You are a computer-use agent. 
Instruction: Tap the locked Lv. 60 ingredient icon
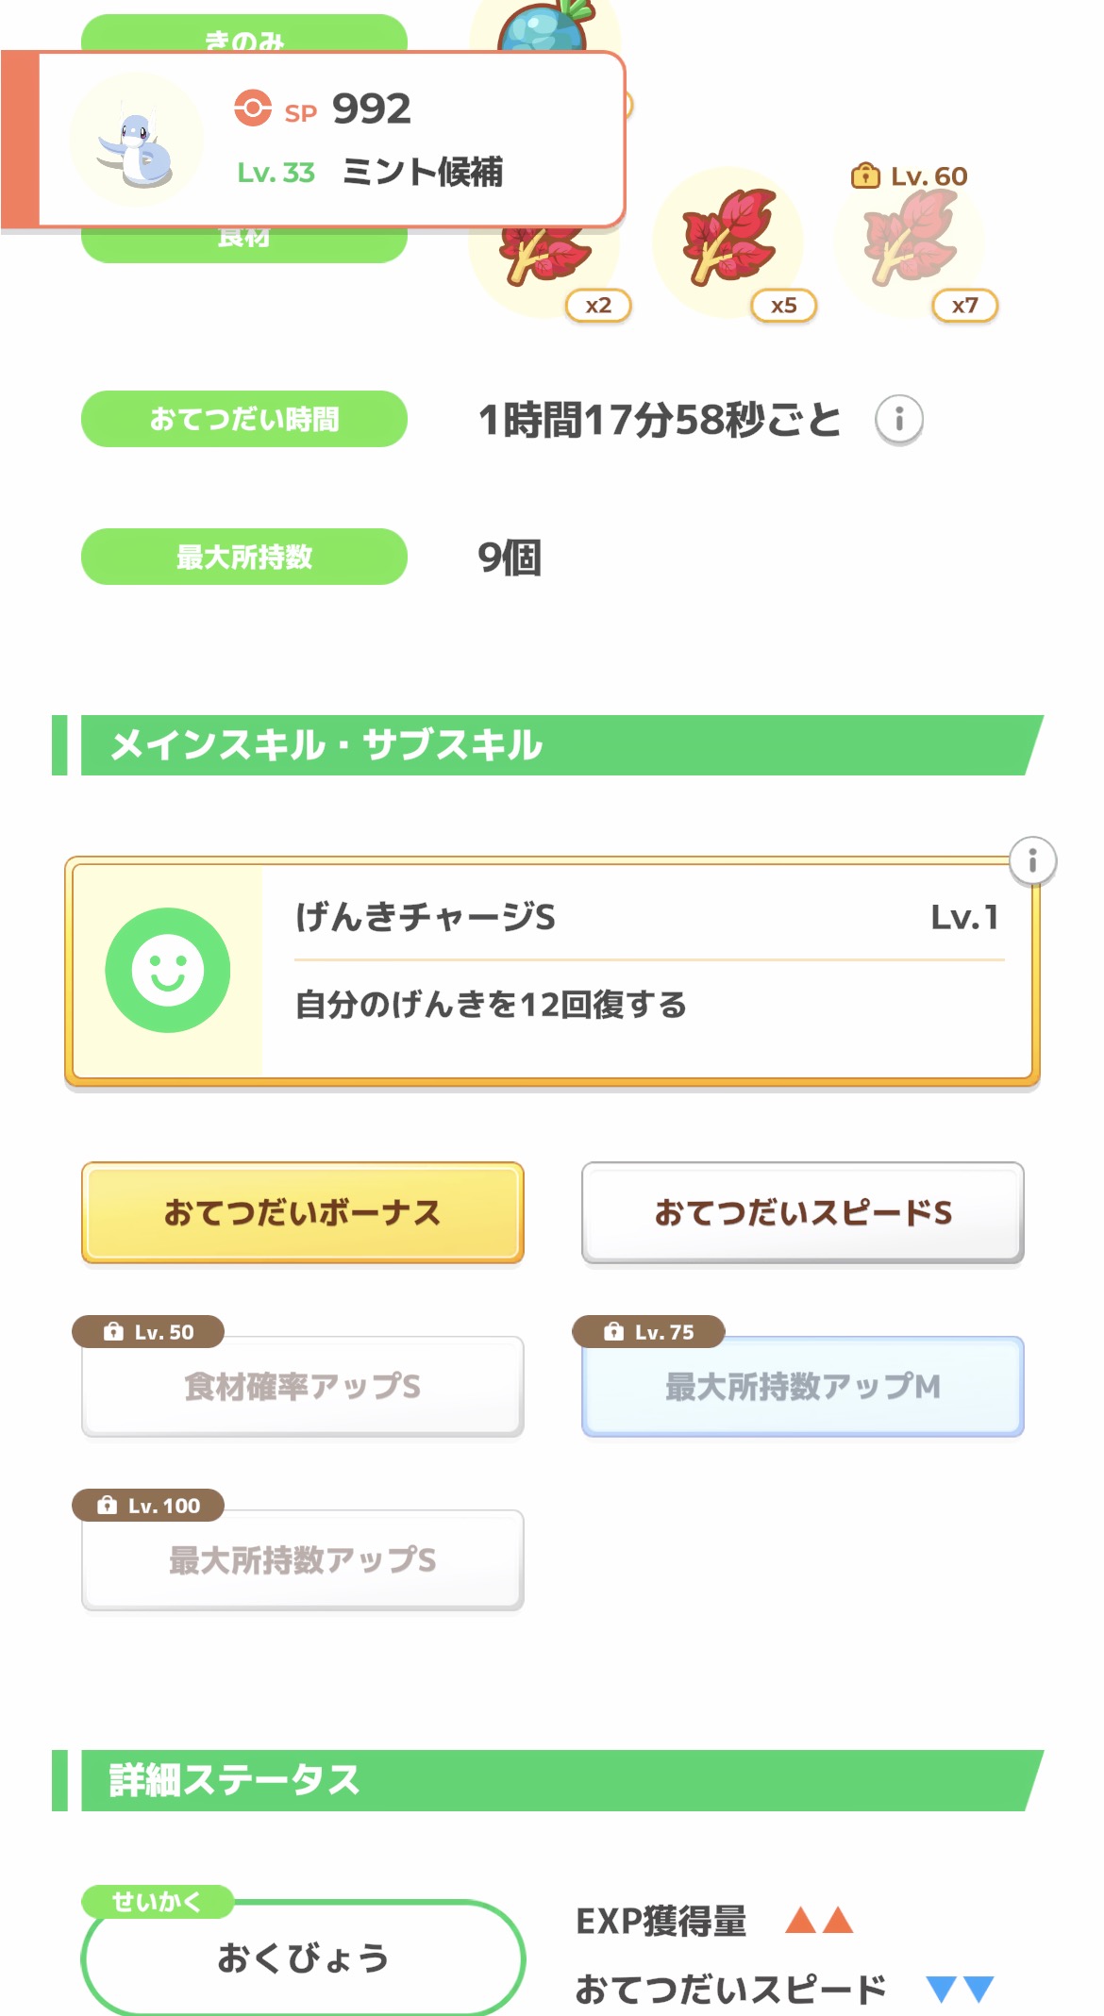pyautogui.click(x=910, y=240)
